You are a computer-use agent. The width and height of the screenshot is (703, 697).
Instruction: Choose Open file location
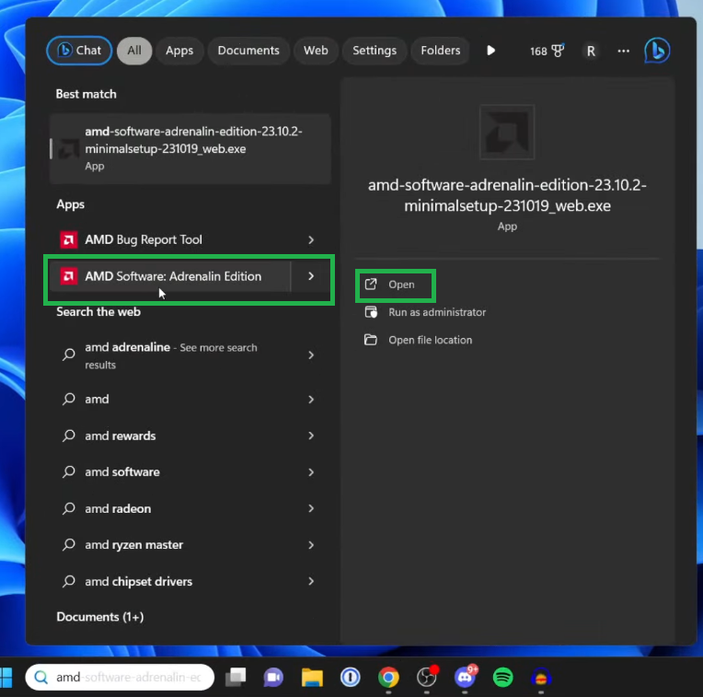(x=419, y=340)
